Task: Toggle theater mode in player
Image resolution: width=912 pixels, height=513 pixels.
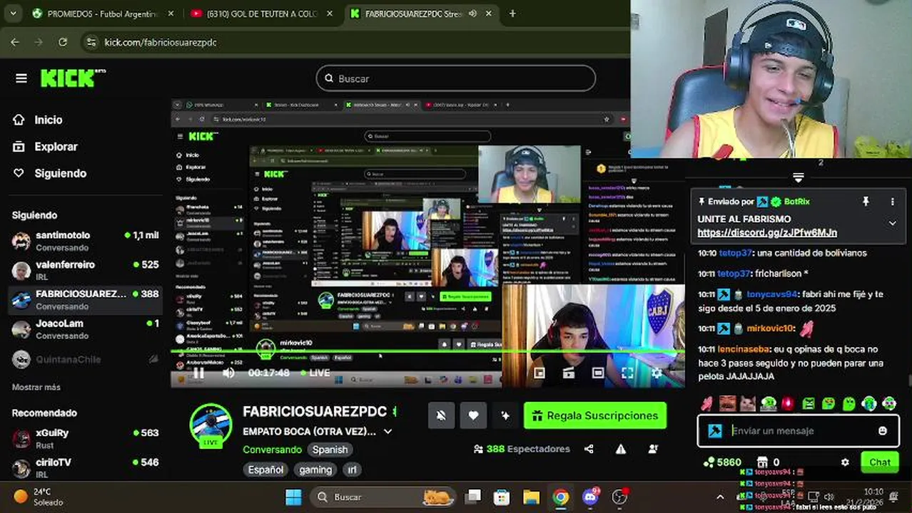Action: (x=598, y=373)
